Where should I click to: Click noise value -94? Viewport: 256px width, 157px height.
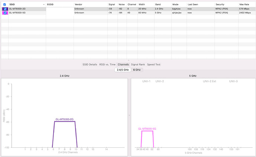[120, 13]
